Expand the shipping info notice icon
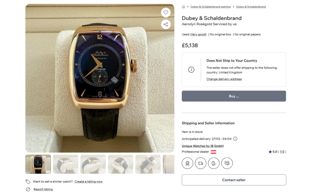The height and width of the screenshot is (196, 318). pyautogui.click(x=191, y=70)
